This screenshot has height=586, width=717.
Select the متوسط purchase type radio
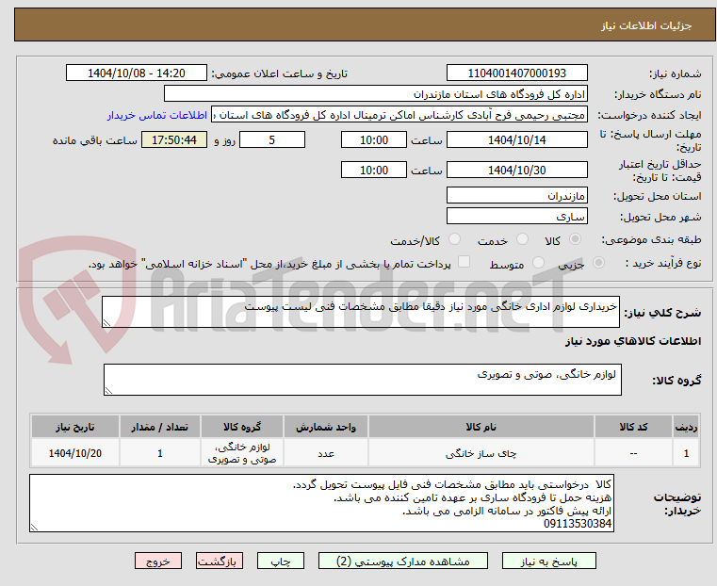point(538,263)
